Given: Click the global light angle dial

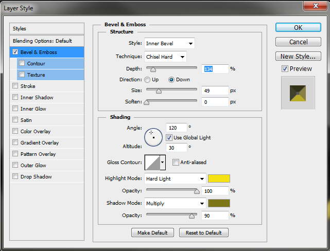Looking at the screenshot, I should click(153, 137).
